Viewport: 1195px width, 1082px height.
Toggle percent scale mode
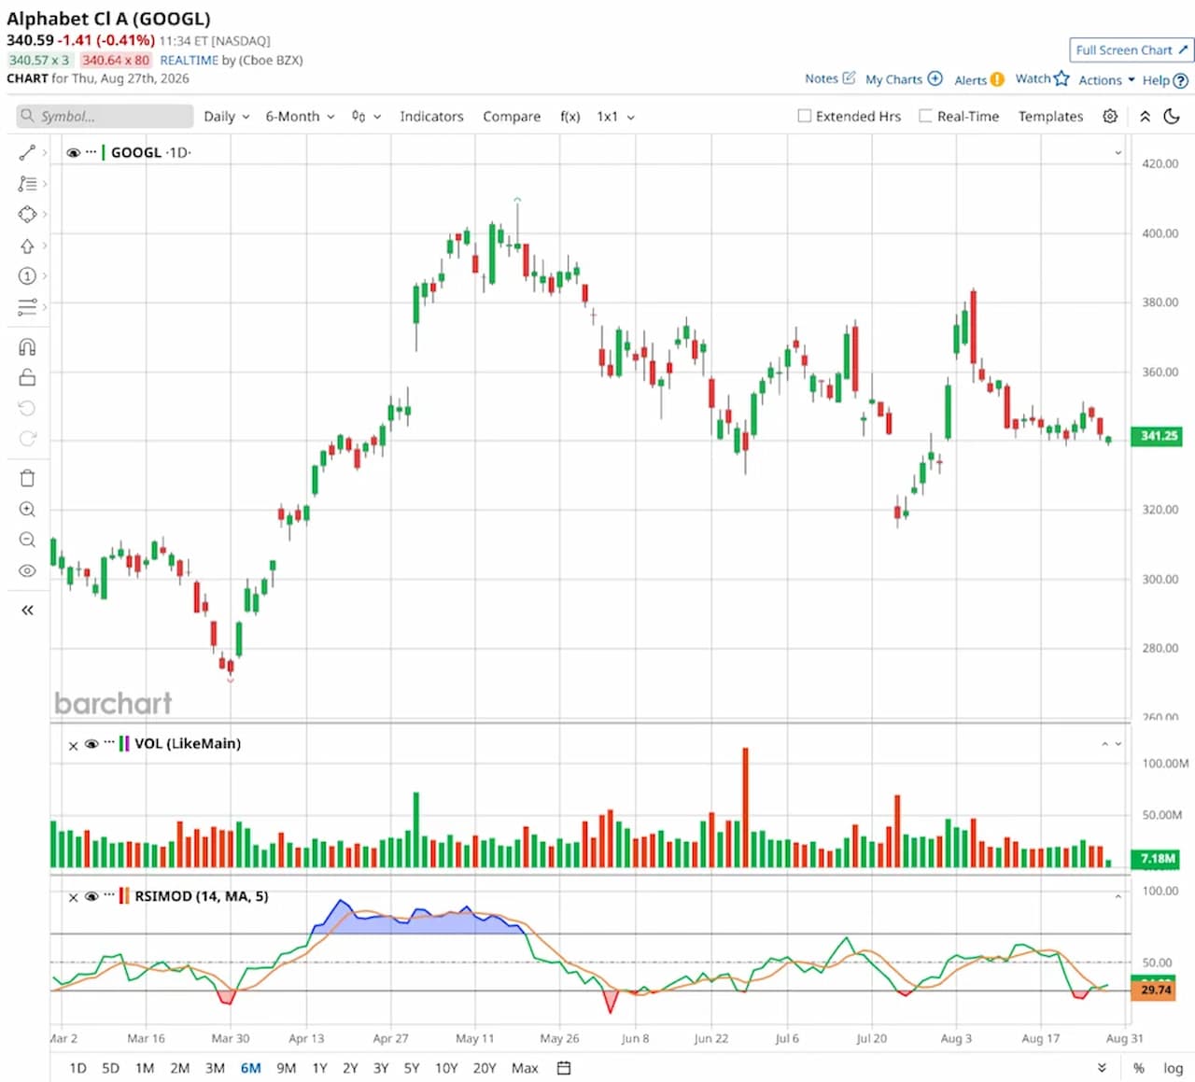[1139, 1068]
